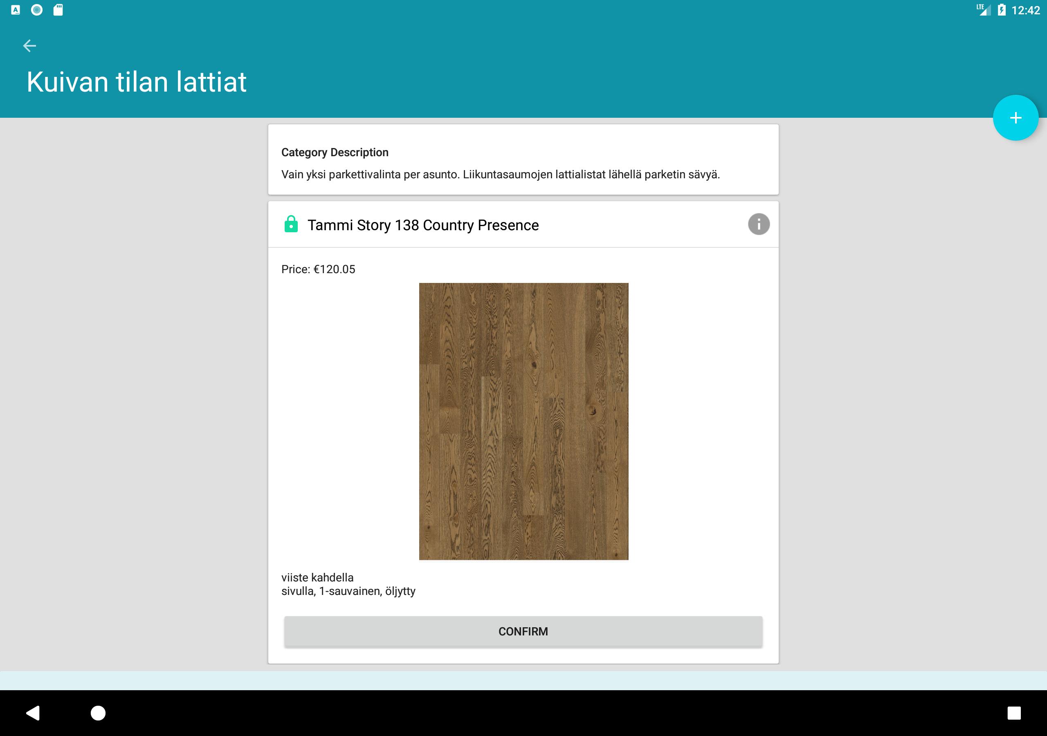
Task: Tap the 'Category Description' heading
Action: [335, 152]
